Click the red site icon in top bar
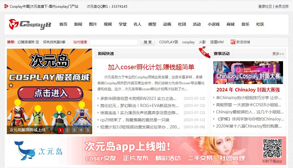 (x=6, y=6)
